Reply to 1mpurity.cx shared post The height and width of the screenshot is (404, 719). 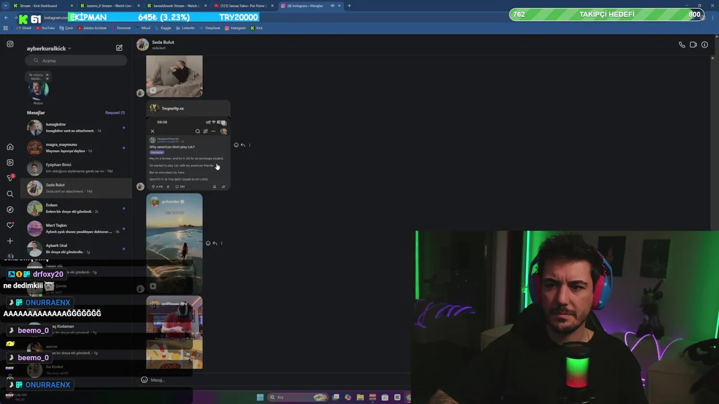point(243,145)
